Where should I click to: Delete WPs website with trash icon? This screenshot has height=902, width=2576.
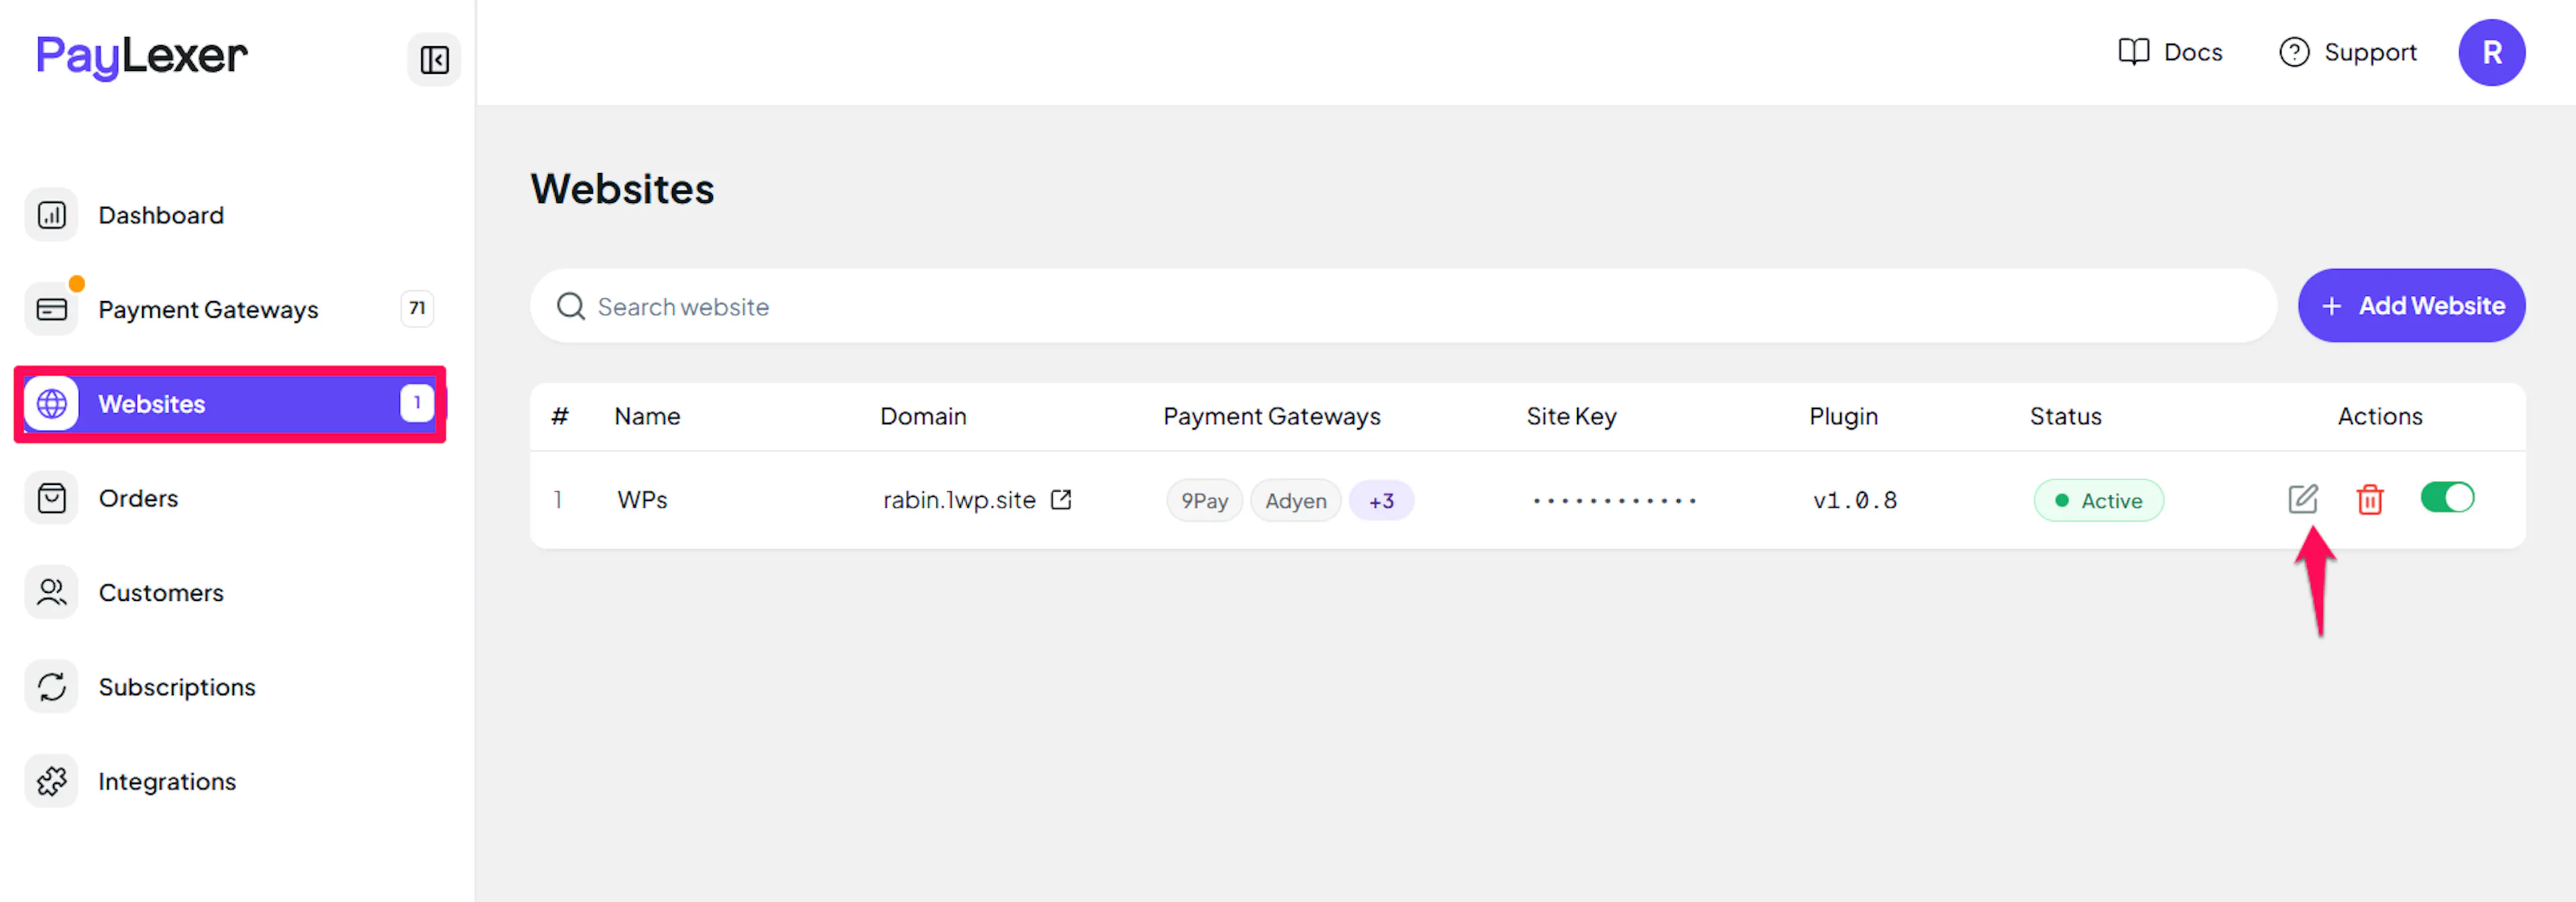[x=2369, y=499]
